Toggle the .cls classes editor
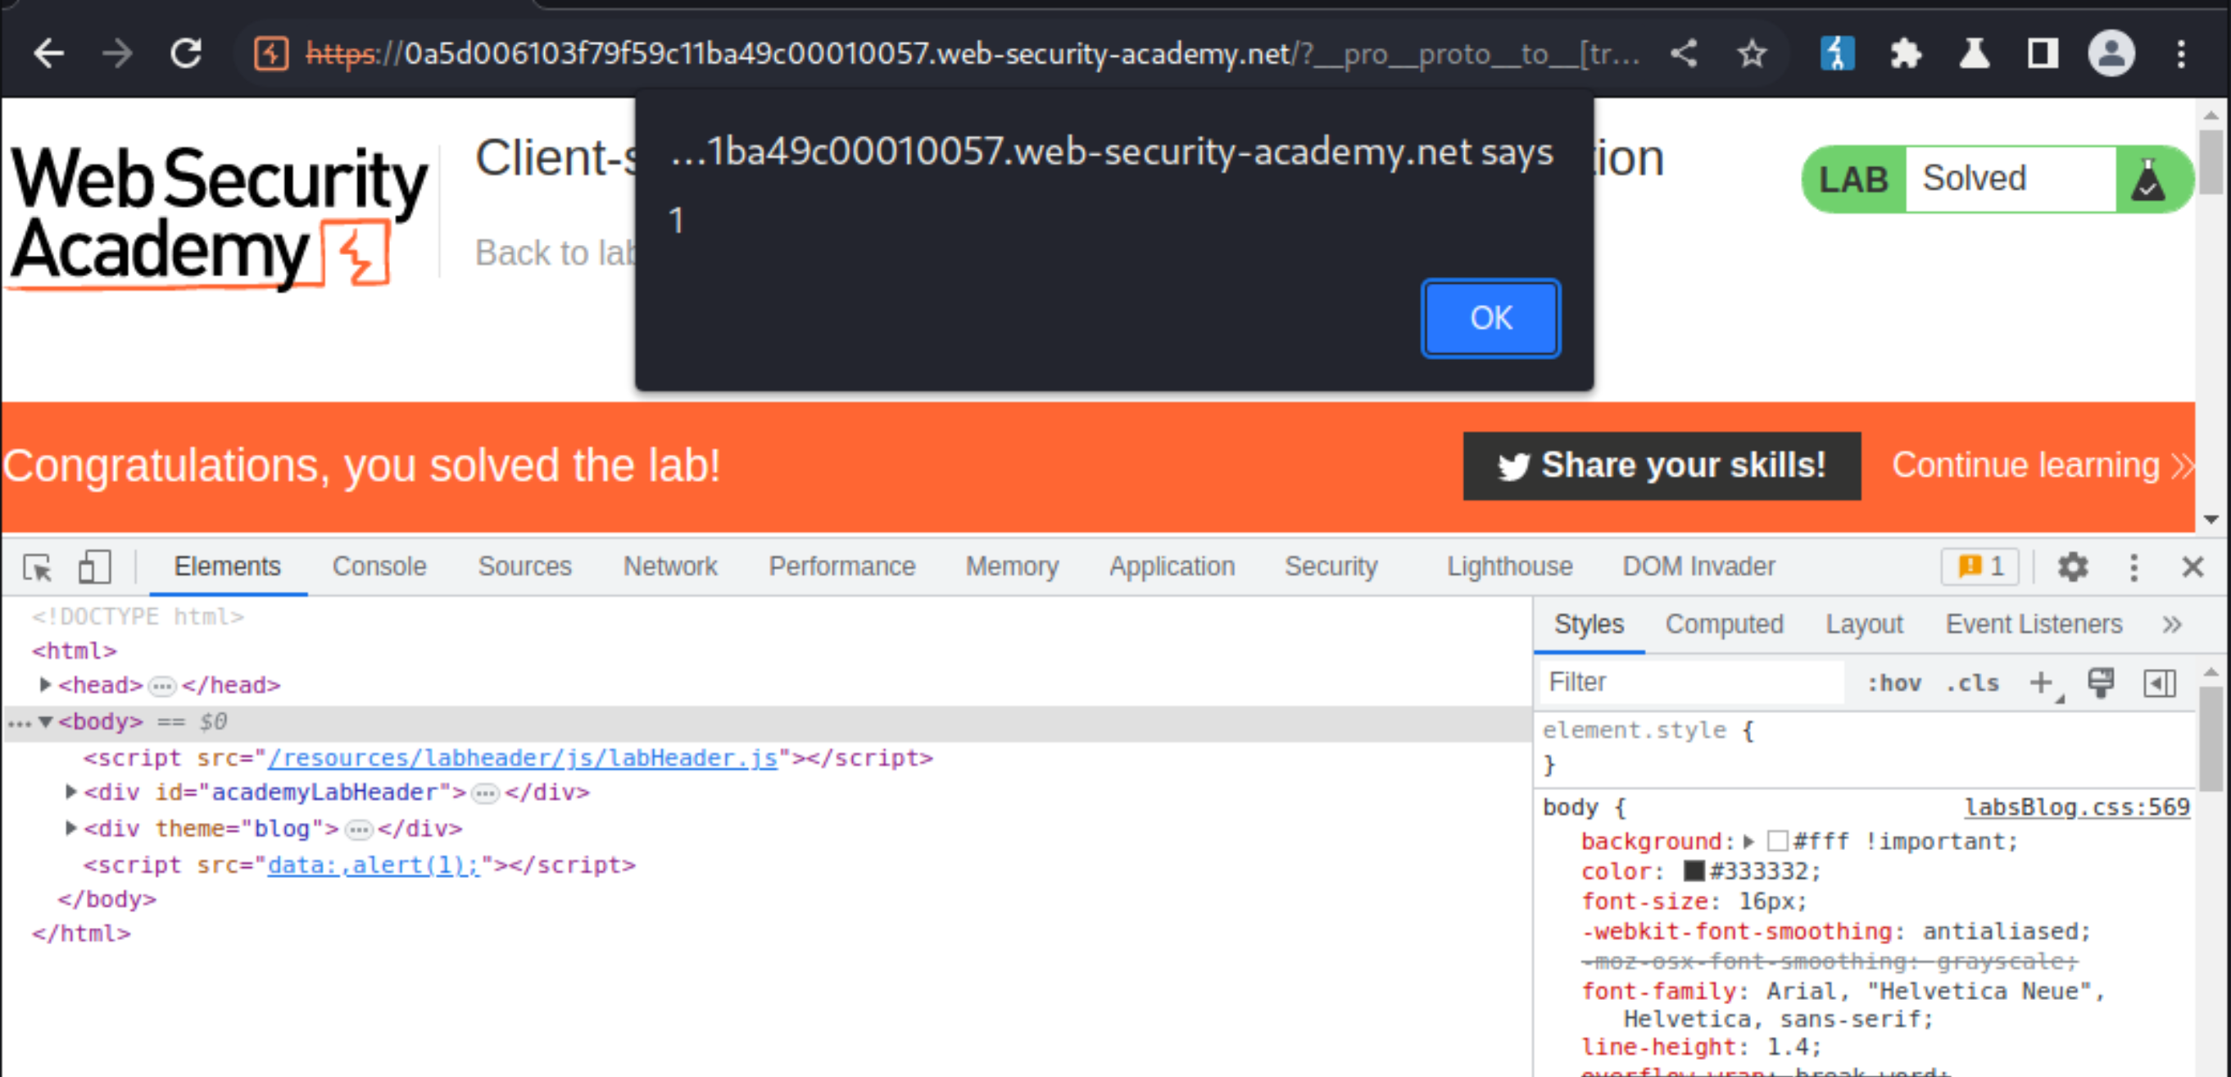Screen dimensions: 2231x1077 tap(1972, 683)
